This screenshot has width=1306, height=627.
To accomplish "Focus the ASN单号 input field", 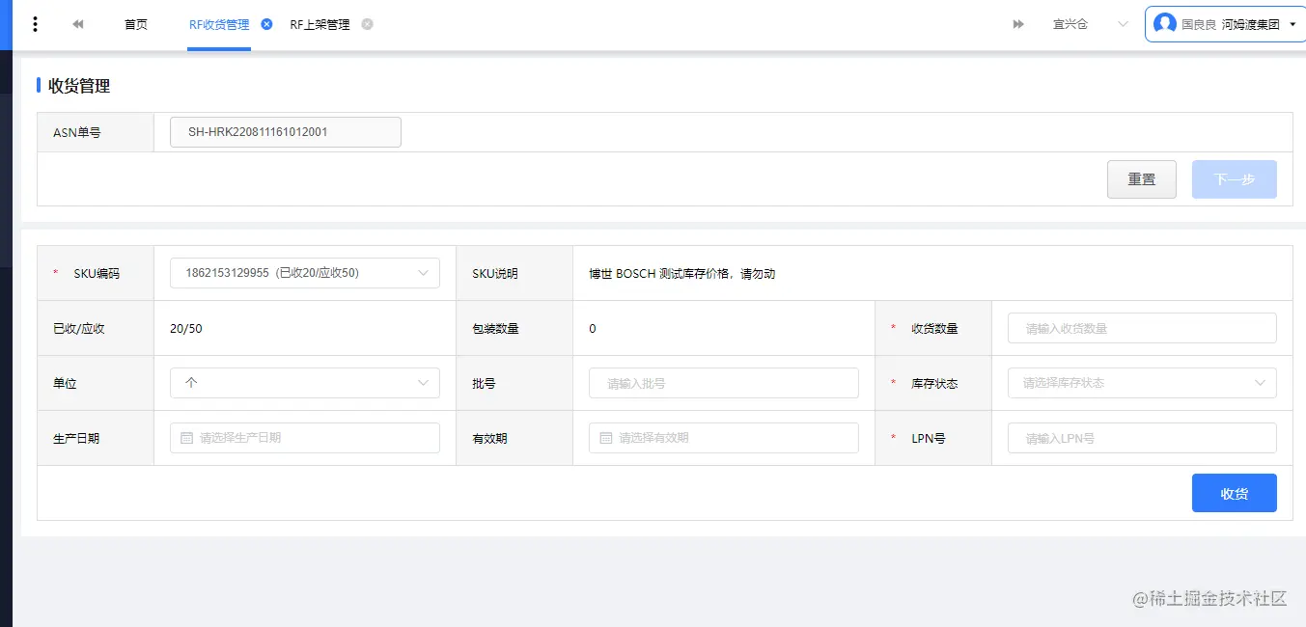I will [x=286, y=132].
